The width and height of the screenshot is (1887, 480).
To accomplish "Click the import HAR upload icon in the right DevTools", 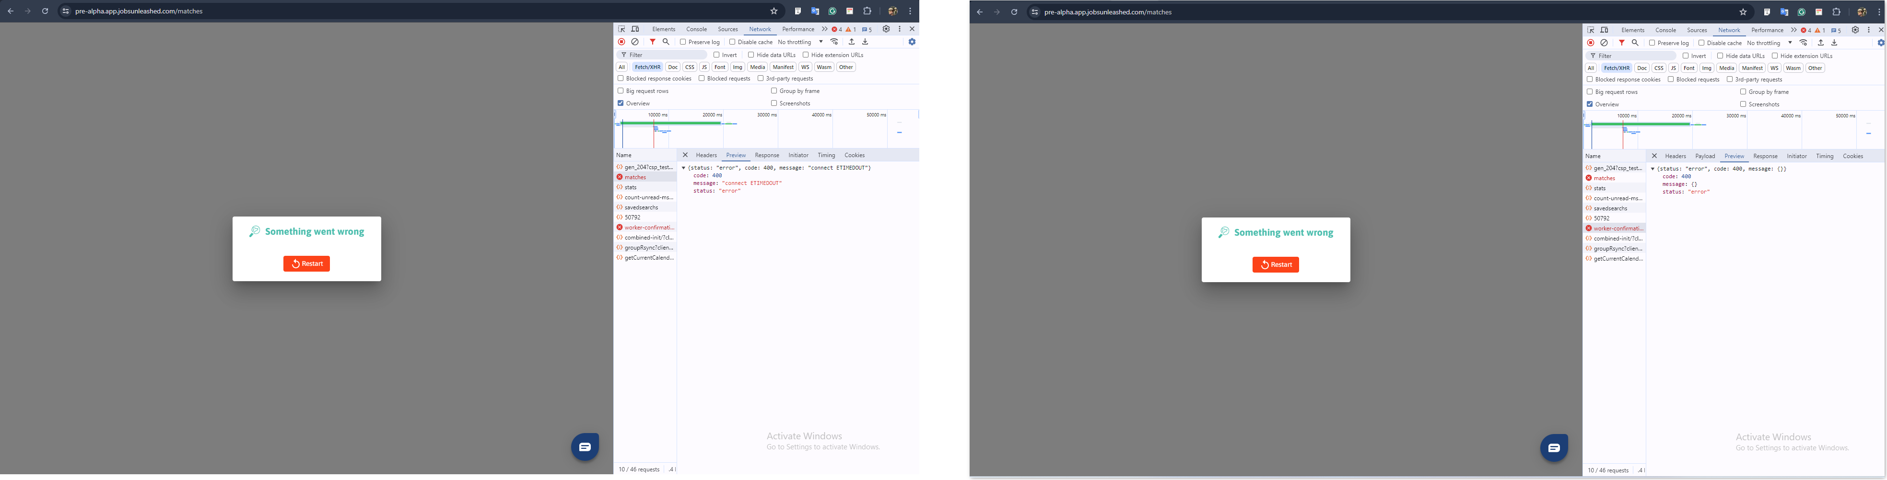I will pos(1820,43).
